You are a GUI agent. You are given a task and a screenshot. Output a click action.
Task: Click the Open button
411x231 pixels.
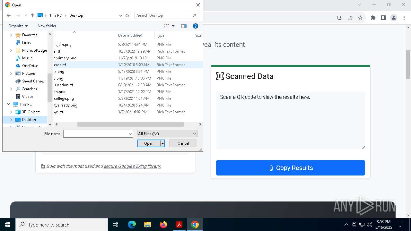coord(149,143)
